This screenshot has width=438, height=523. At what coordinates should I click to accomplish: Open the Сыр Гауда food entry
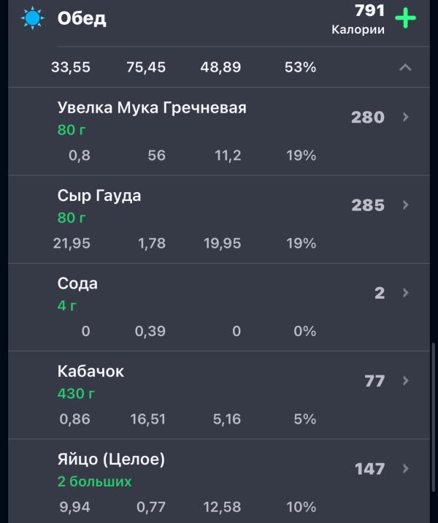click(99, 196)
